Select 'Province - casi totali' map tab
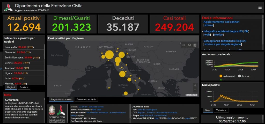This screenshot has height=124, width=265. (86, 99)
